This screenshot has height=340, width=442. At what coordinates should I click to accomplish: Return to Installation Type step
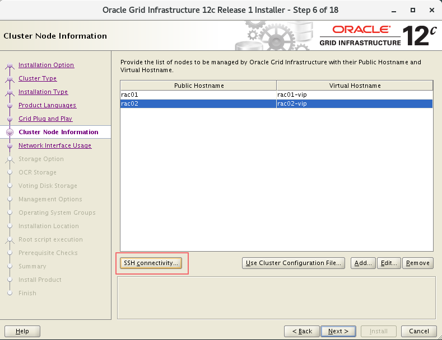point(43,92)
